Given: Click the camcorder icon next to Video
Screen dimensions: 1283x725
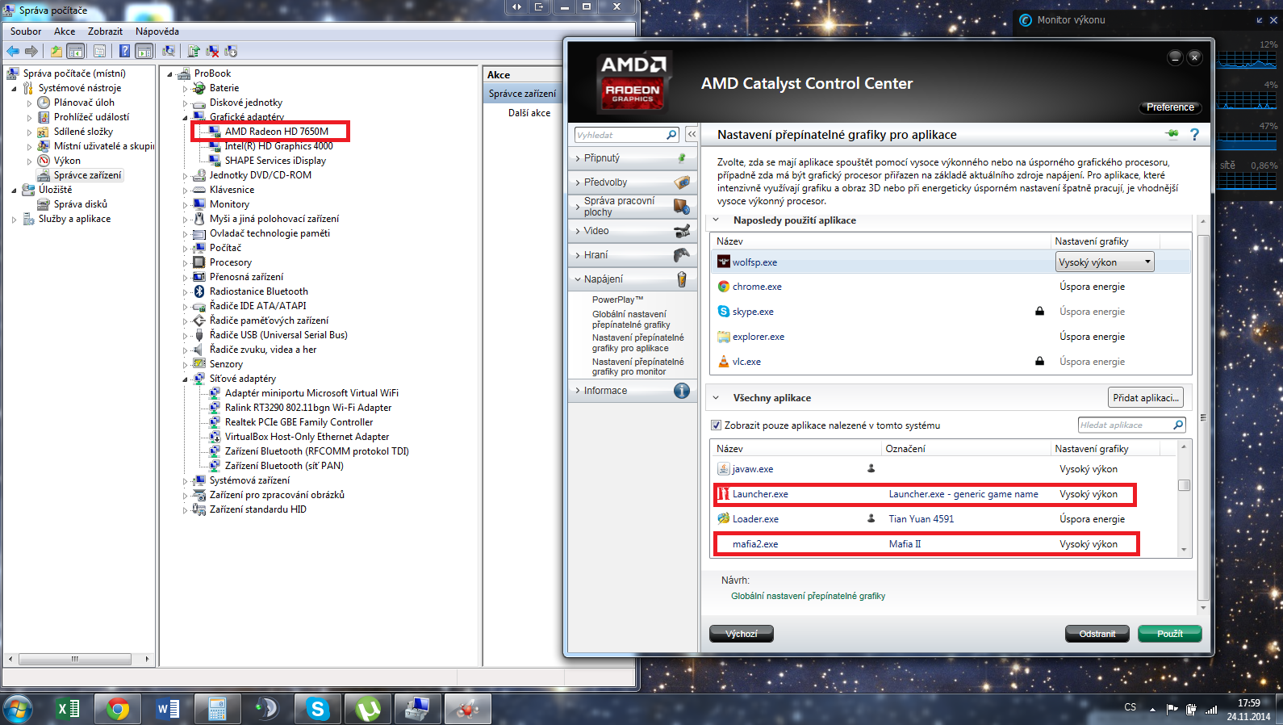Looking at the screenshot, I should pyautogui.click(x=682, y=231).
